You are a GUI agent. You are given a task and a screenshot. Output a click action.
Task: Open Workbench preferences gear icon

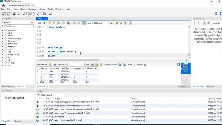[x=216, y=14]
